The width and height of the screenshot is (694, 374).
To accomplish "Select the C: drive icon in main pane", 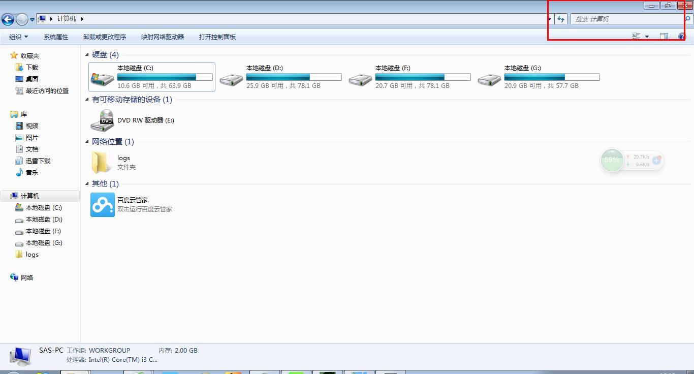I will (x=102, y=78).
